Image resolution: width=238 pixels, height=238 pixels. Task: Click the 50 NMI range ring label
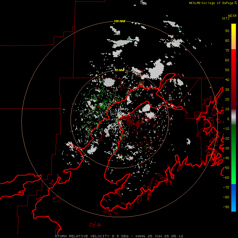point(120,70)
